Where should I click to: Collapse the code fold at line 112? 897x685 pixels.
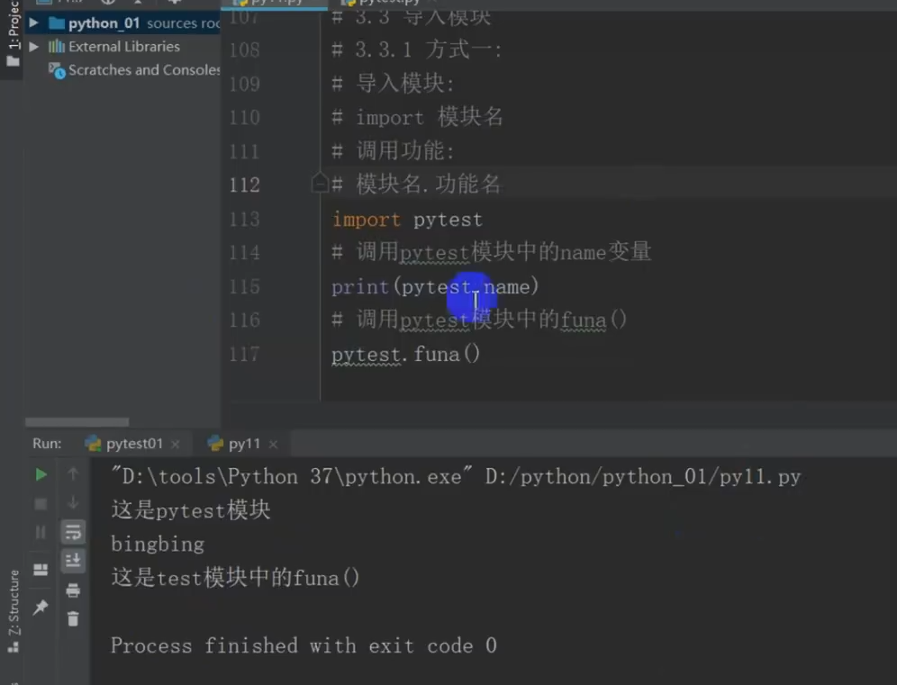320,183
